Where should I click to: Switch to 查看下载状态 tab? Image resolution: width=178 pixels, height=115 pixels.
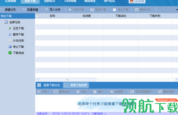tap(49, 85)
